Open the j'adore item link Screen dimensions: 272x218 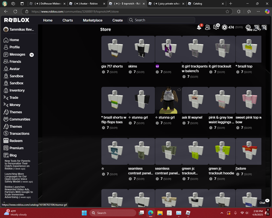241,168
